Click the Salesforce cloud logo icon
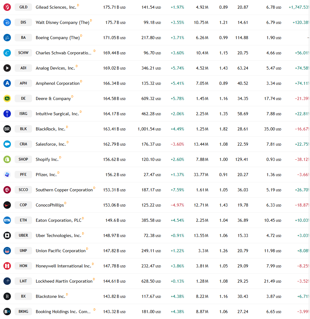The image size is (310, 319). 7,144
